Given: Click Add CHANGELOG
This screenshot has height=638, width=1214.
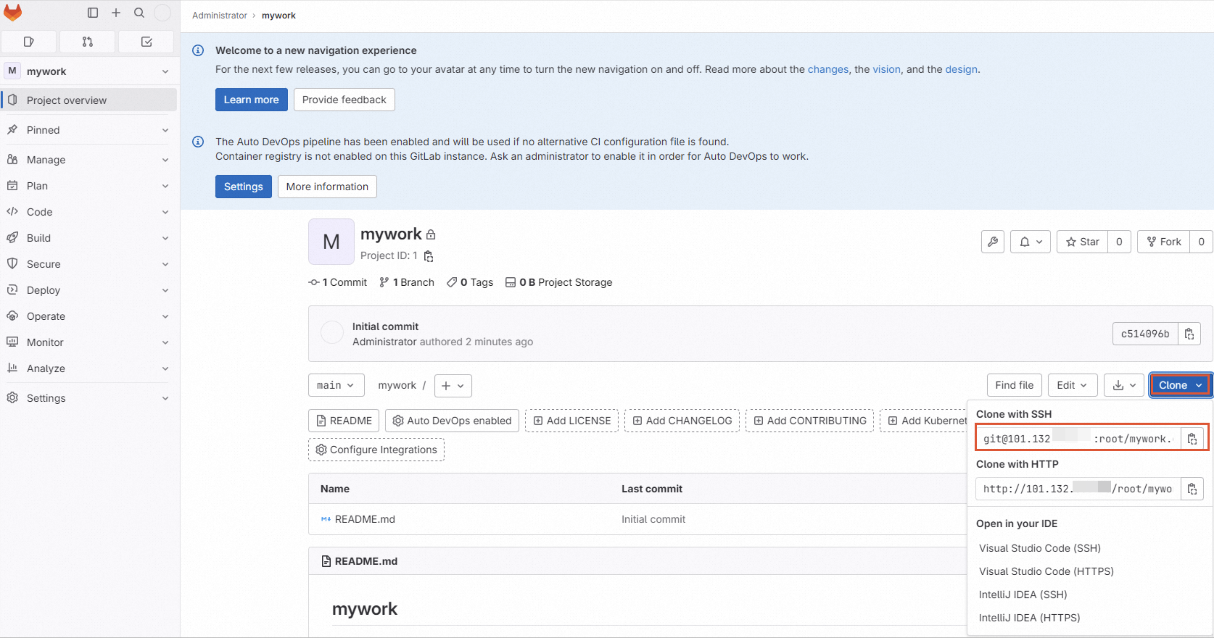Looking at the screenshot, I should click(682, 421).
